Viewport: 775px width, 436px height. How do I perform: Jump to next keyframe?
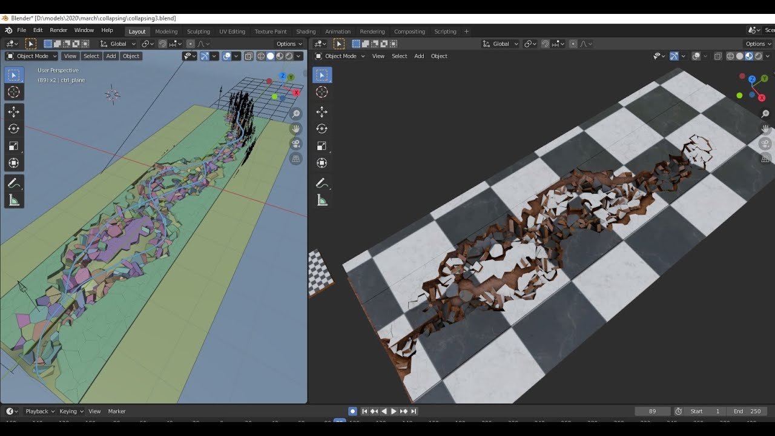coord(404,411)
